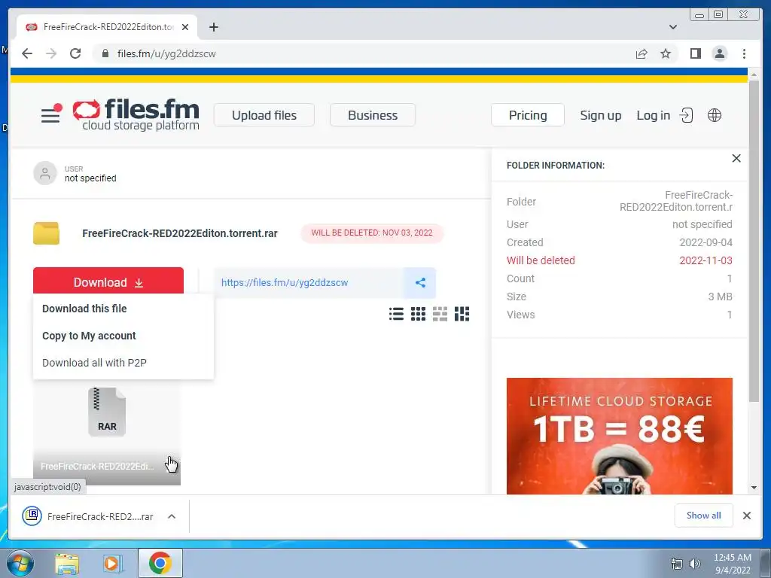Expand download item options chevron
The height and width of the screenshot is (578, 771).
(172, 516)
